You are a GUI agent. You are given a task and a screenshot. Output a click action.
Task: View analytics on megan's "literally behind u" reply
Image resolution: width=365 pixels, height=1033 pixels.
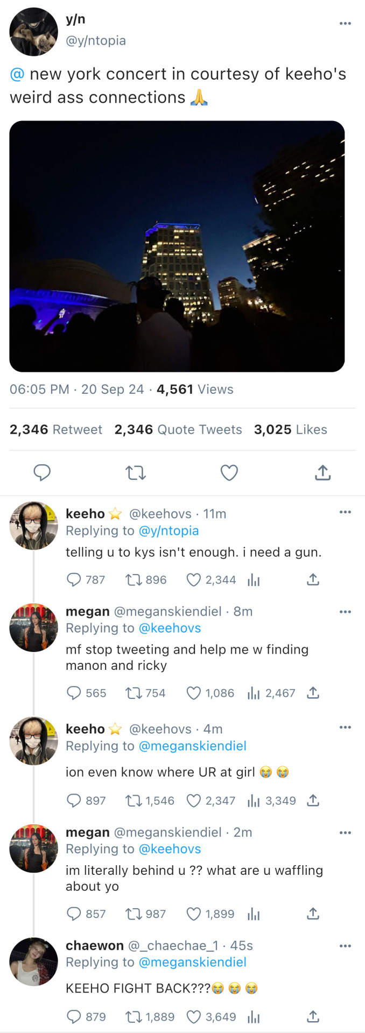pyautogui.click(x=254, y=914)
